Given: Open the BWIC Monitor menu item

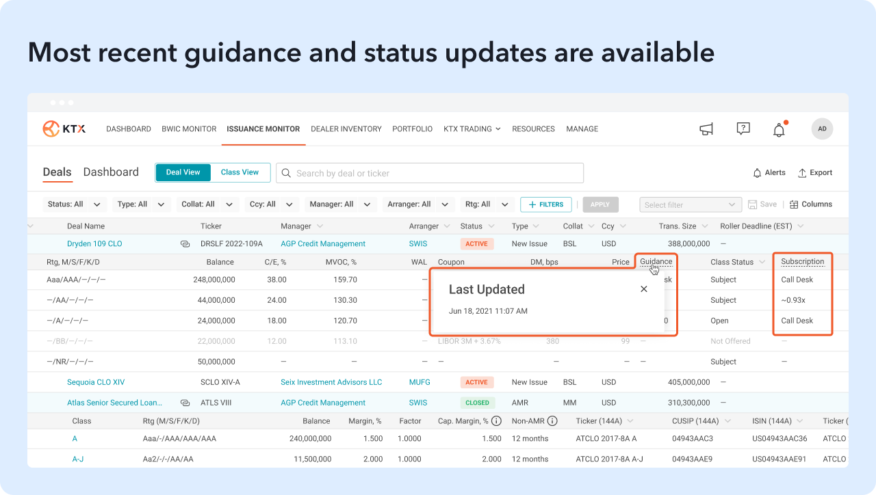Looking at the screenshot, I should tap(189, 129).
